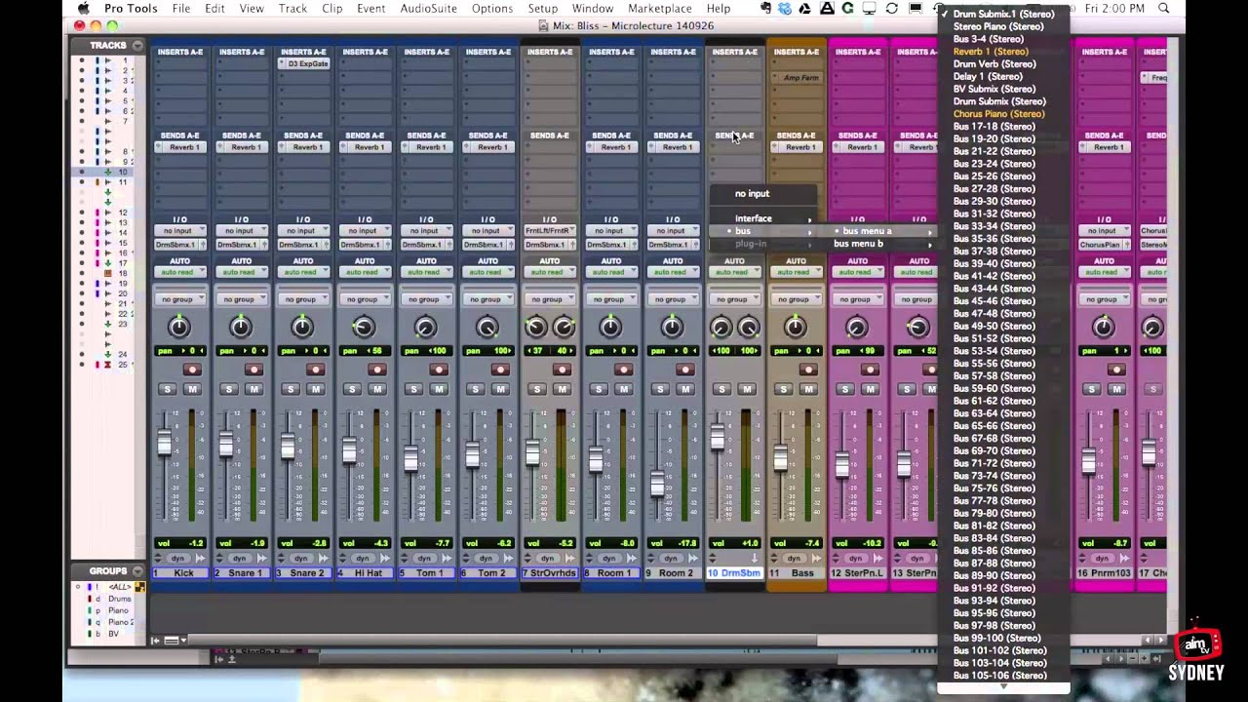Image resolution: width=1248 pixels, height=702 pixels.
Task: Select the Drums group in Groups list
Action: [x=120, y=599]
